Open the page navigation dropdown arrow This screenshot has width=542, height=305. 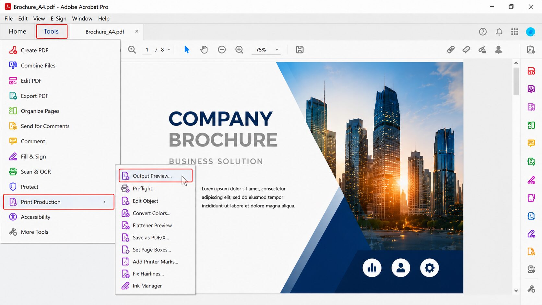pyautogui.click(x=169, y=50)
